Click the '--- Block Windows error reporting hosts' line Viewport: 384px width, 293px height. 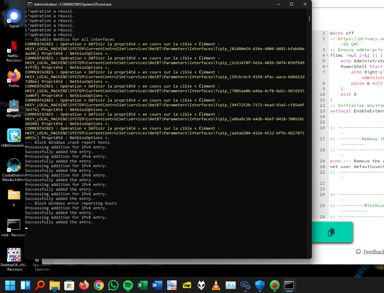tap(71, 203)
